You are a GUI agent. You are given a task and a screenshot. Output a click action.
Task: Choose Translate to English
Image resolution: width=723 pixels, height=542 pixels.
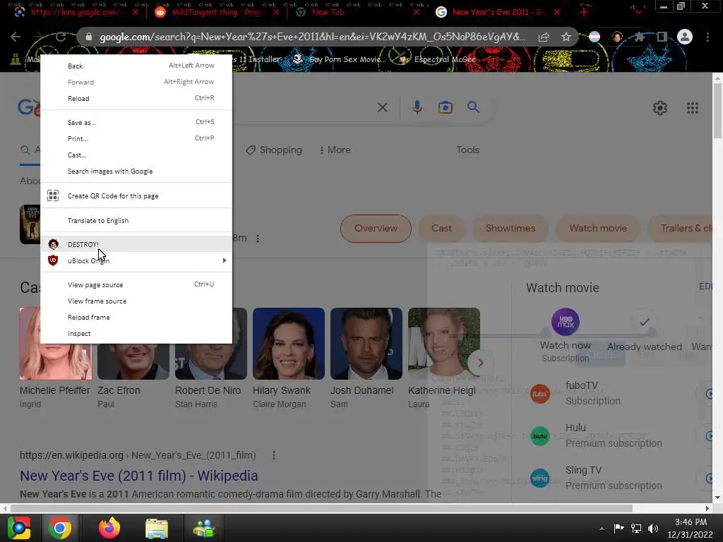click(136, 220)
